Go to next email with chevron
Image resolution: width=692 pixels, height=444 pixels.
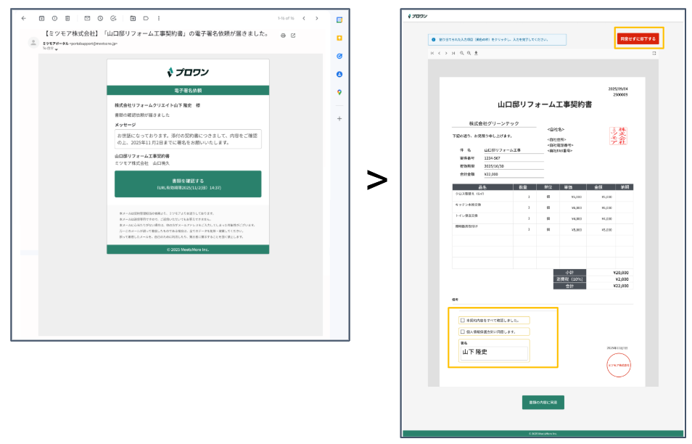click(317, 19)
